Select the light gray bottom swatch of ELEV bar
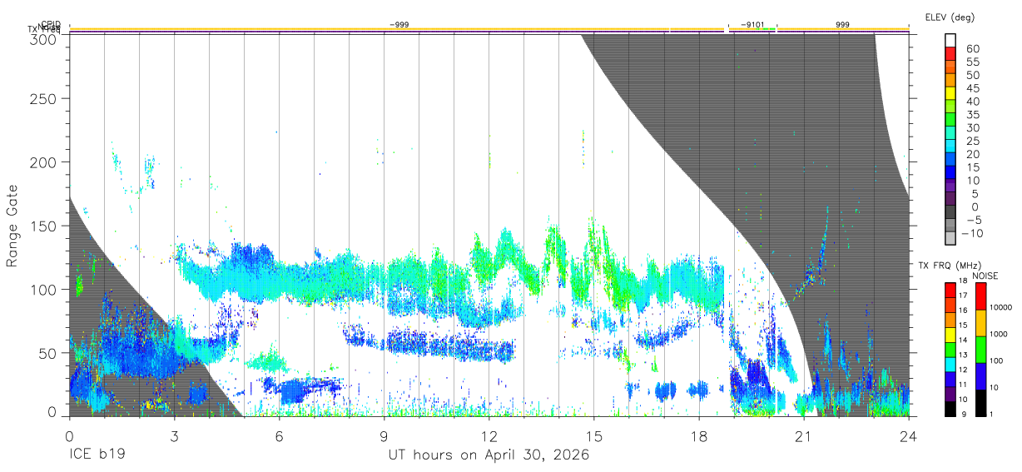 [951, 239]
